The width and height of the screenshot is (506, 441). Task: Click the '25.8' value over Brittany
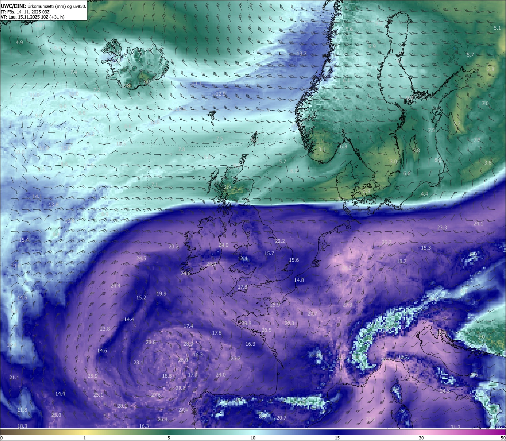246,323
